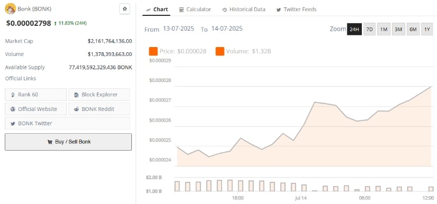Click the shopping cart icon in Buy/Sell

point(50,142)
